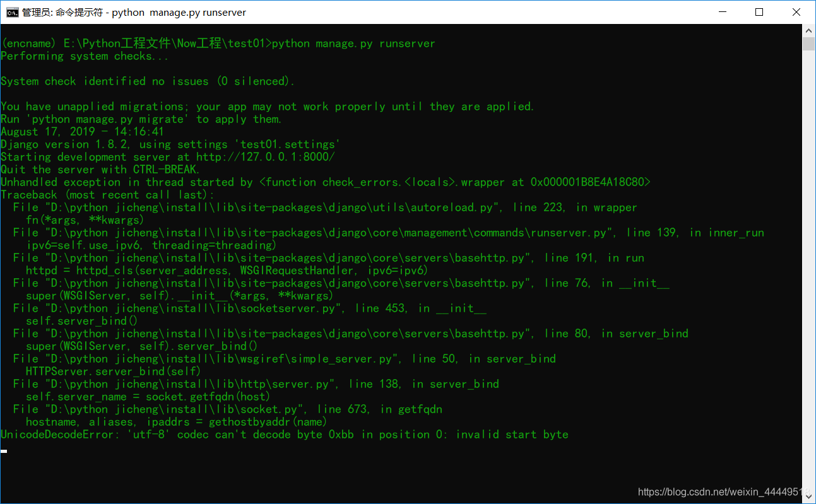
Task: Click 'ipv6=self.use_ipv6, threading=threading)' line
Action: 151,245
